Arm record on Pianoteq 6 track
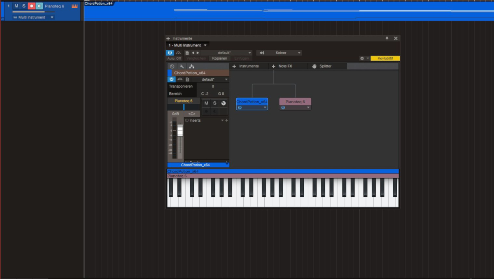 click(31, 6)
